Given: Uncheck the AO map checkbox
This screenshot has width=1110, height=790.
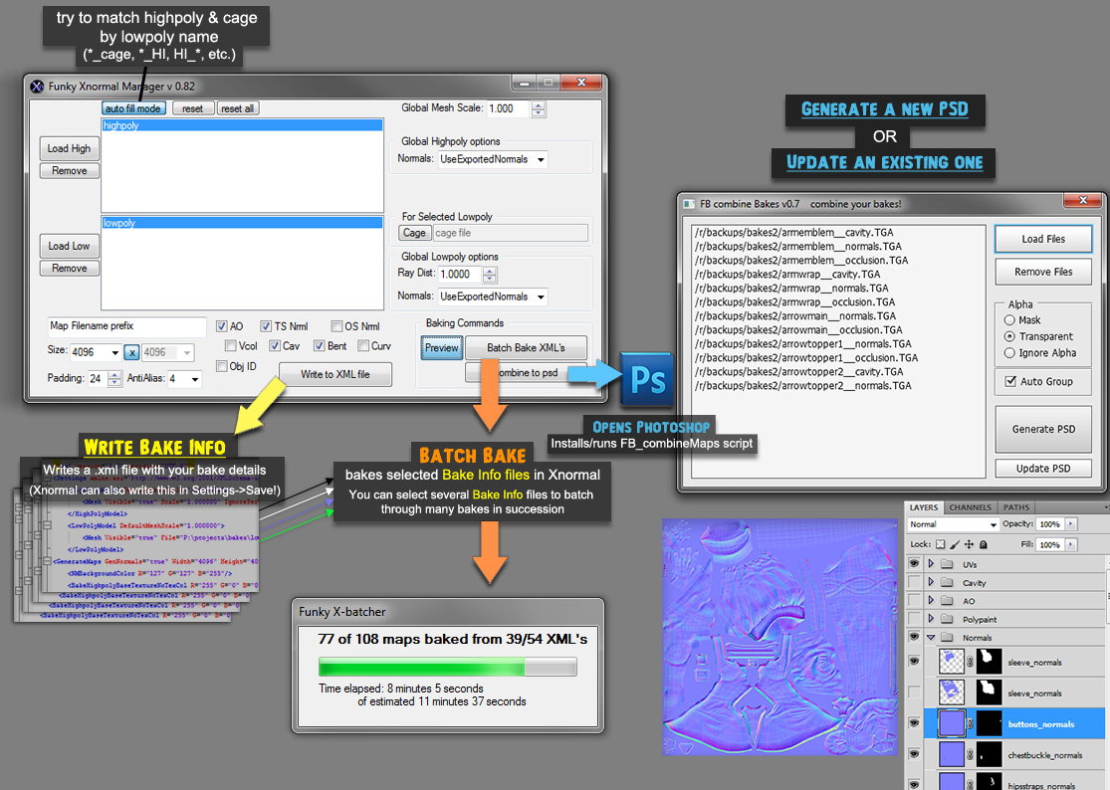Looking at the screenshot, I should [x=222, y=326].
